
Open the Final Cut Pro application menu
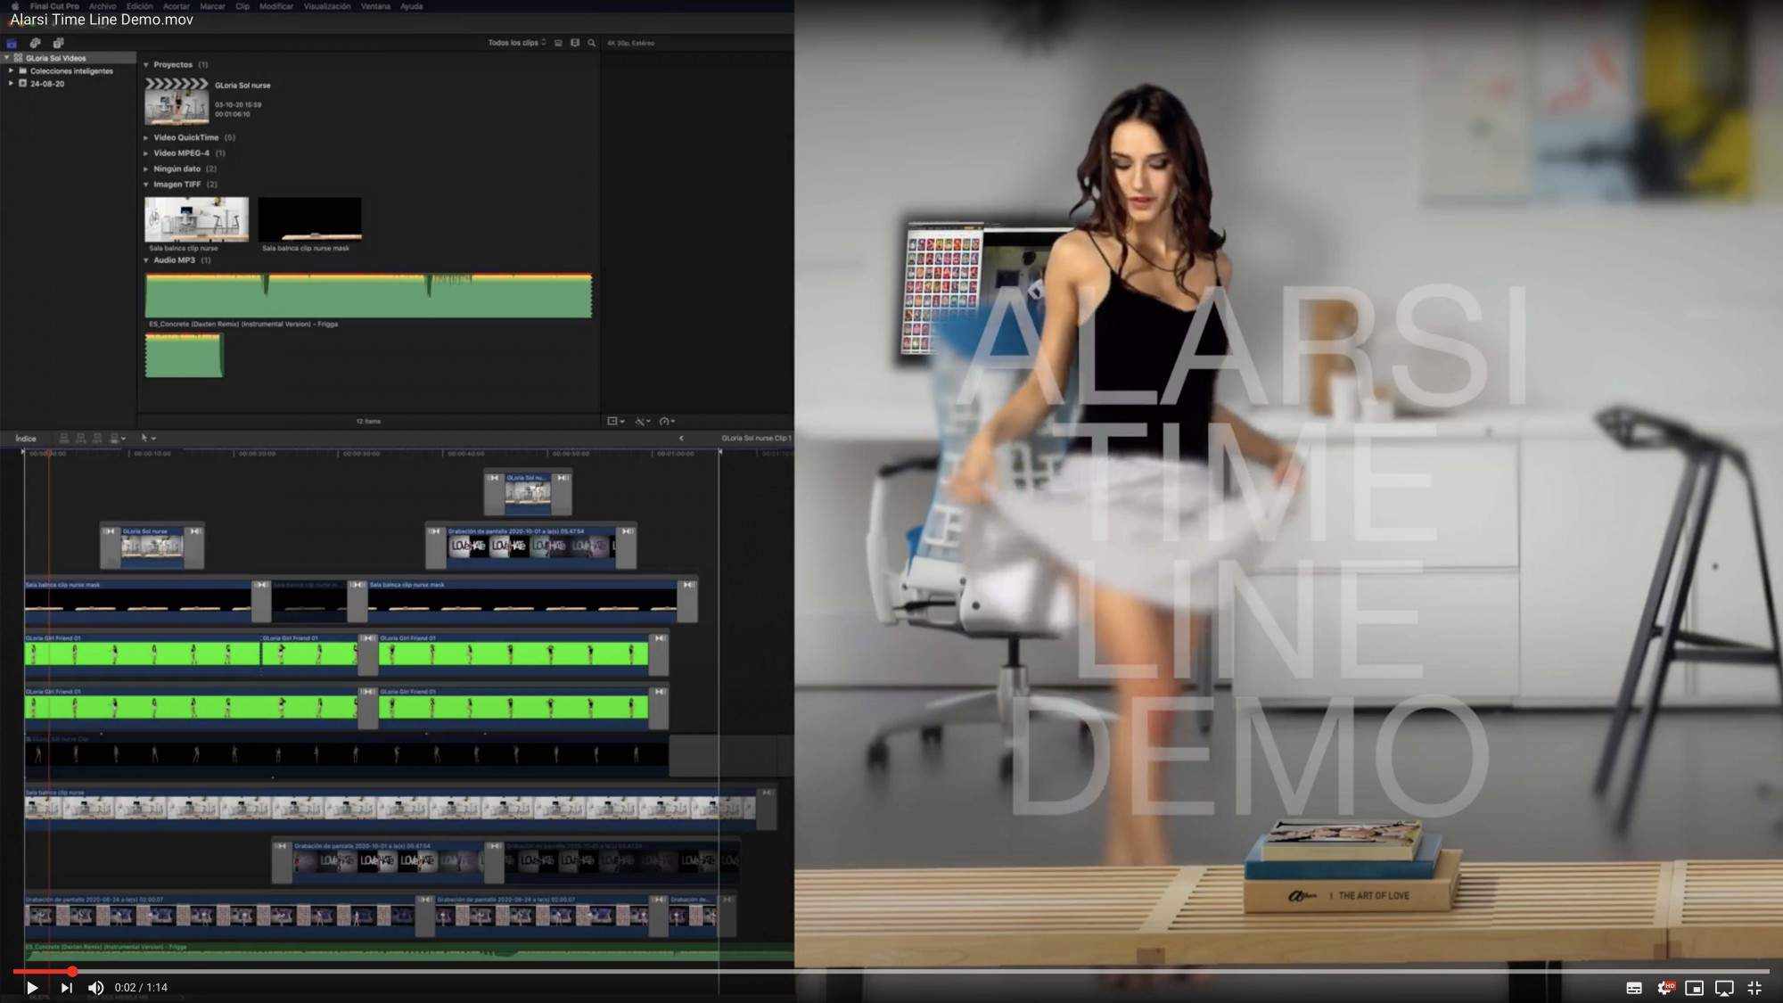[54, 6]
